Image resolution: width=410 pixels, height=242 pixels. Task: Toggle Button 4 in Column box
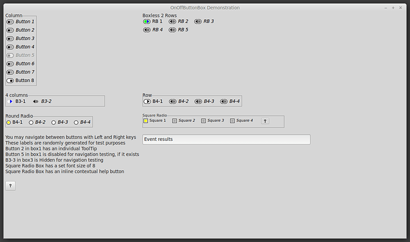pyautogui.click(x=20, y=47)
